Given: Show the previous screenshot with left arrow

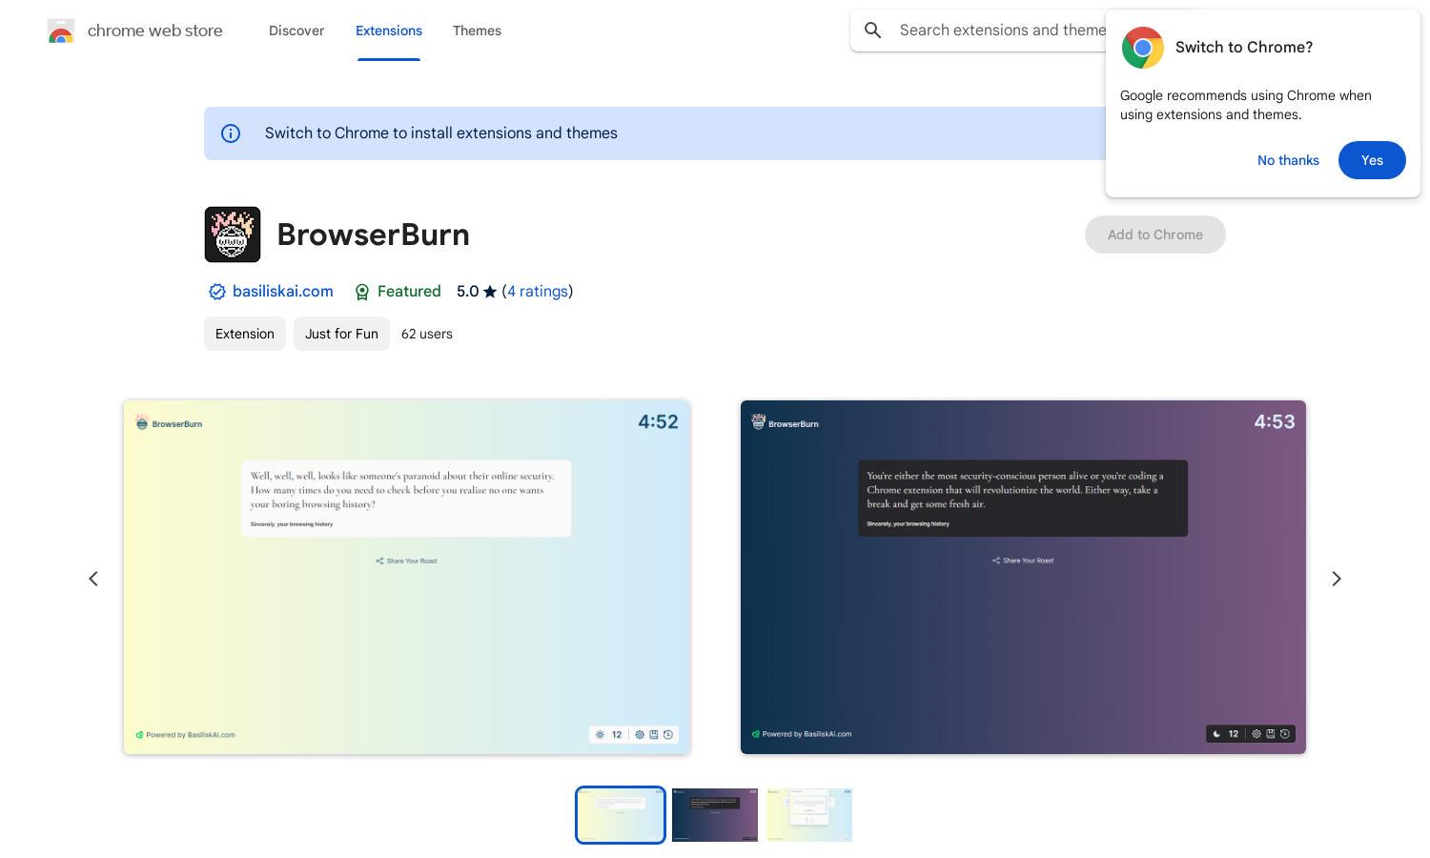Looking at the screenshot, I should [93, 579].
